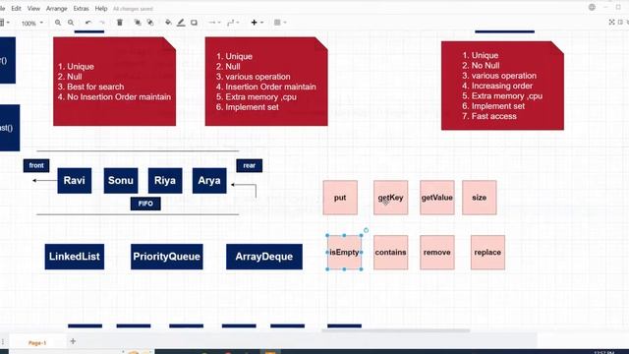This screenshot has width=629, height=354.
Task: Click the zoom in magnifier icon
Action: tap(58, 23)
